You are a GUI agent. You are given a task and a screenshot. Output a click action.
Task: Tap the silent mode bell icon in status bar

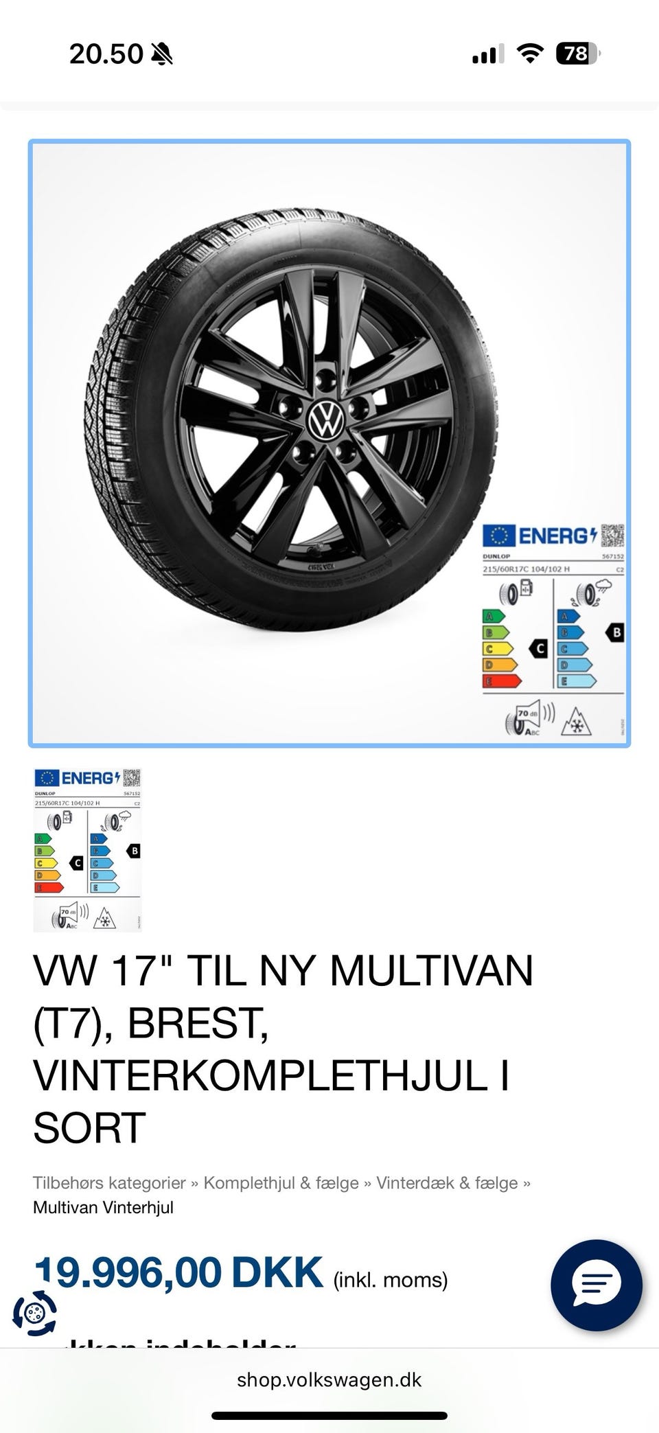coord(162,54)
